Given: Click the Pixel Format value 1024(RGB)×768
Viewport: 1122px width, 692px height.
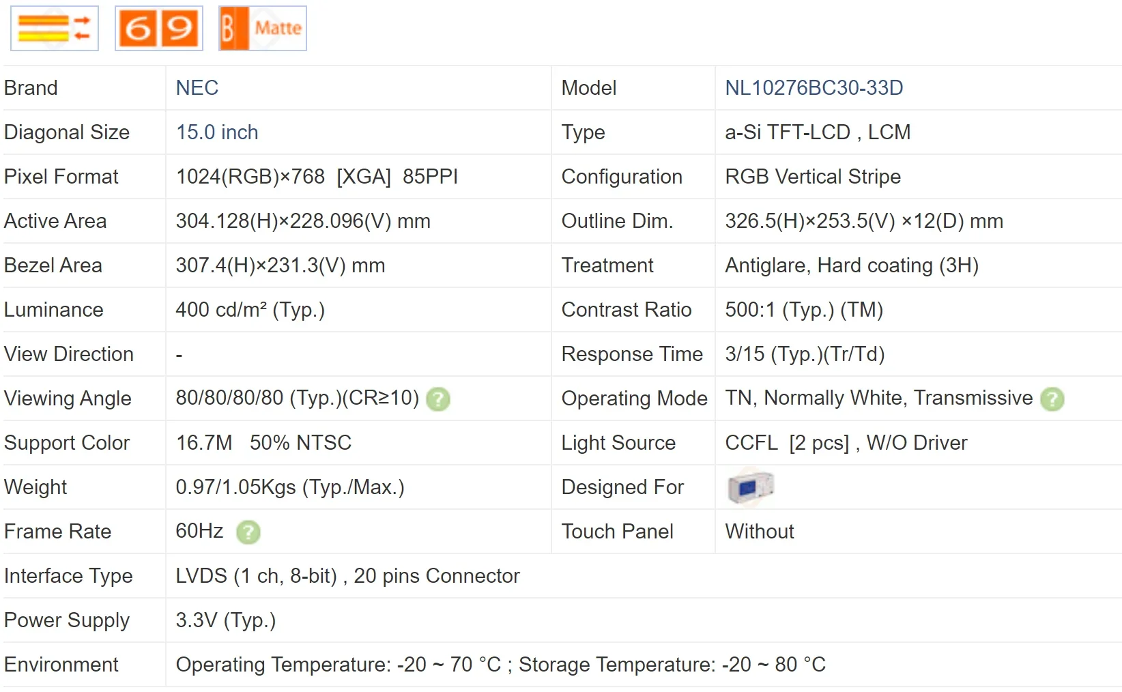Looking at the screenshot, I should click(x=250, y=177).
